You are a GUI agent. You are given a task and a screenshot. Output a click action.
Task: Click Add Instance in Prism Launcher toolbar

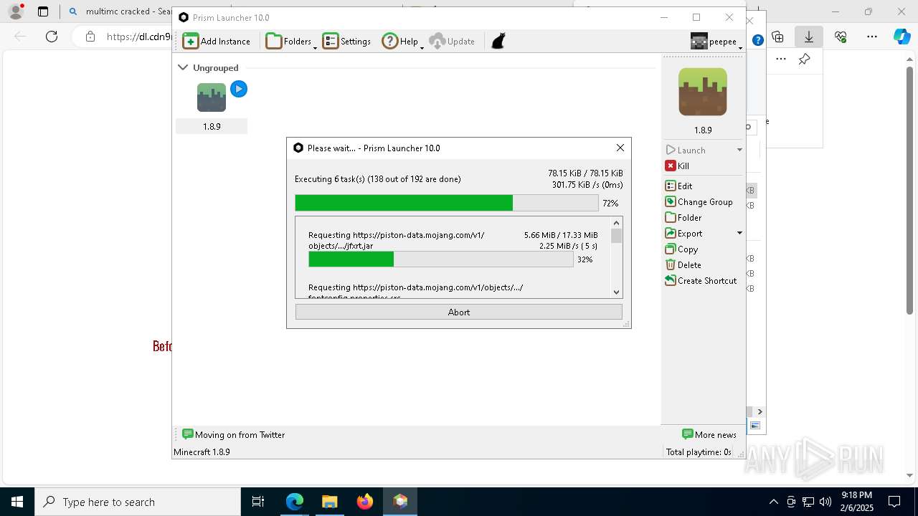(217, 41)
